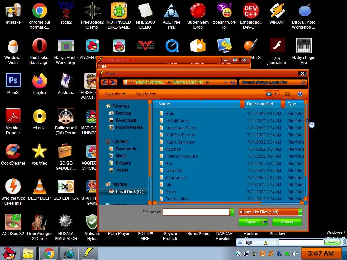The height and width of the screenshot is (260, 347).
Task: Click the volume speaker tray icon
Action: [295, 254]
